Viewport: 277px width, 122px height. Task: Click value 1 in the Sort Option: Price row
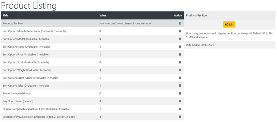tap(100, 55)
